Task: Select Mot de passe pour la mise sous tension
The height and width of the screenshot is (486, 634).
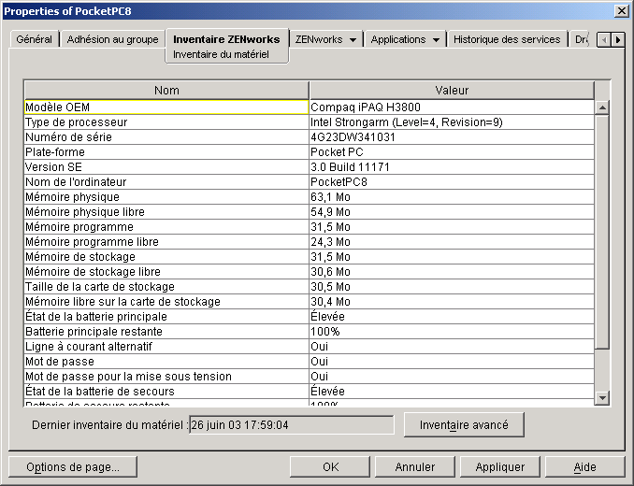Action: 166,376
